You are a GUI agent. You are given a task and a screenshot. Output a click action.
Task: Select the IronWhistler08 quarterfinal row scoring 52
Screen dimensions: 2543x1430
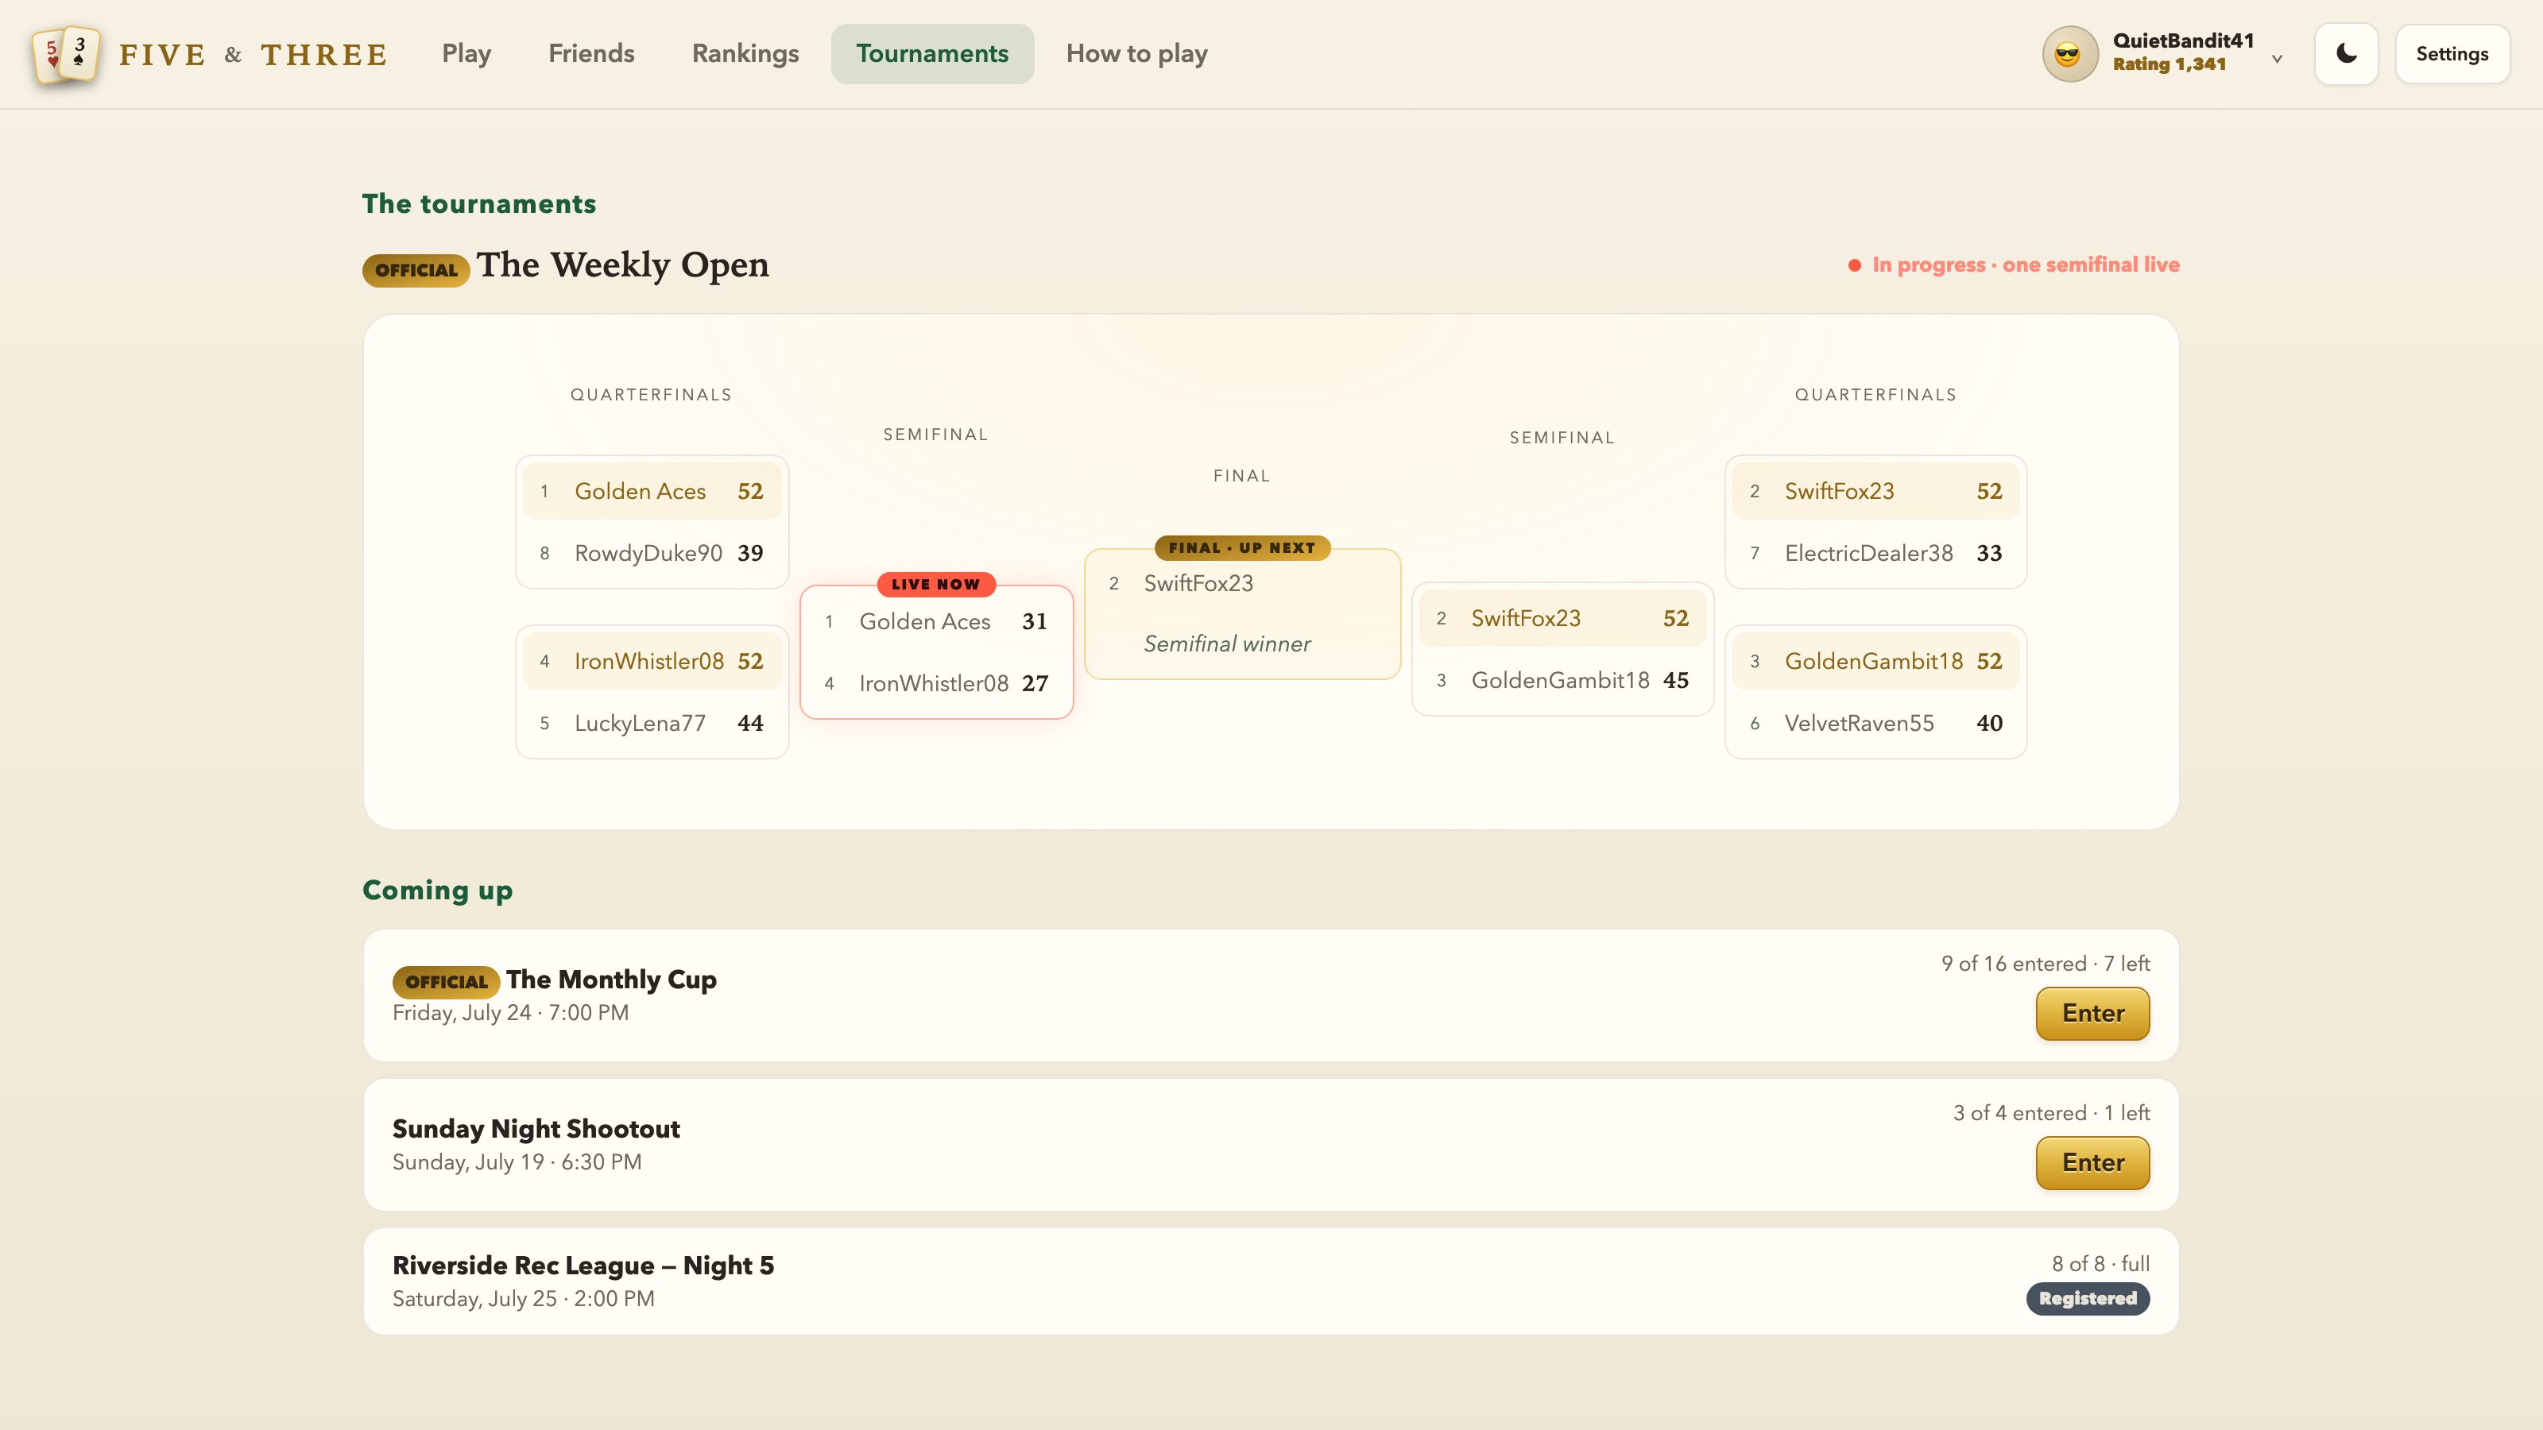click(x=652, y=661)
